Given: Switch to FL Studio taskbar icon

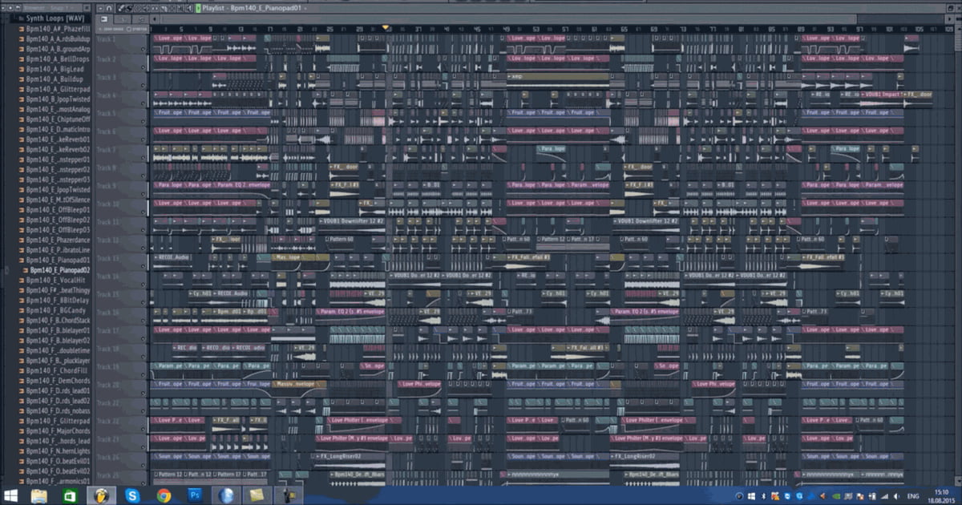Looking at the screenshot, I should click(102, 495).
